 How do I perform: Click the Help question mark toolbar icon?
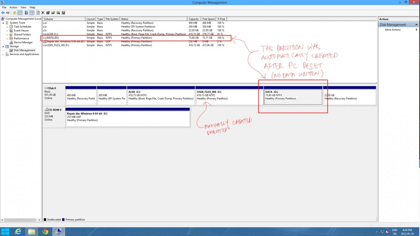click(26, 13)
